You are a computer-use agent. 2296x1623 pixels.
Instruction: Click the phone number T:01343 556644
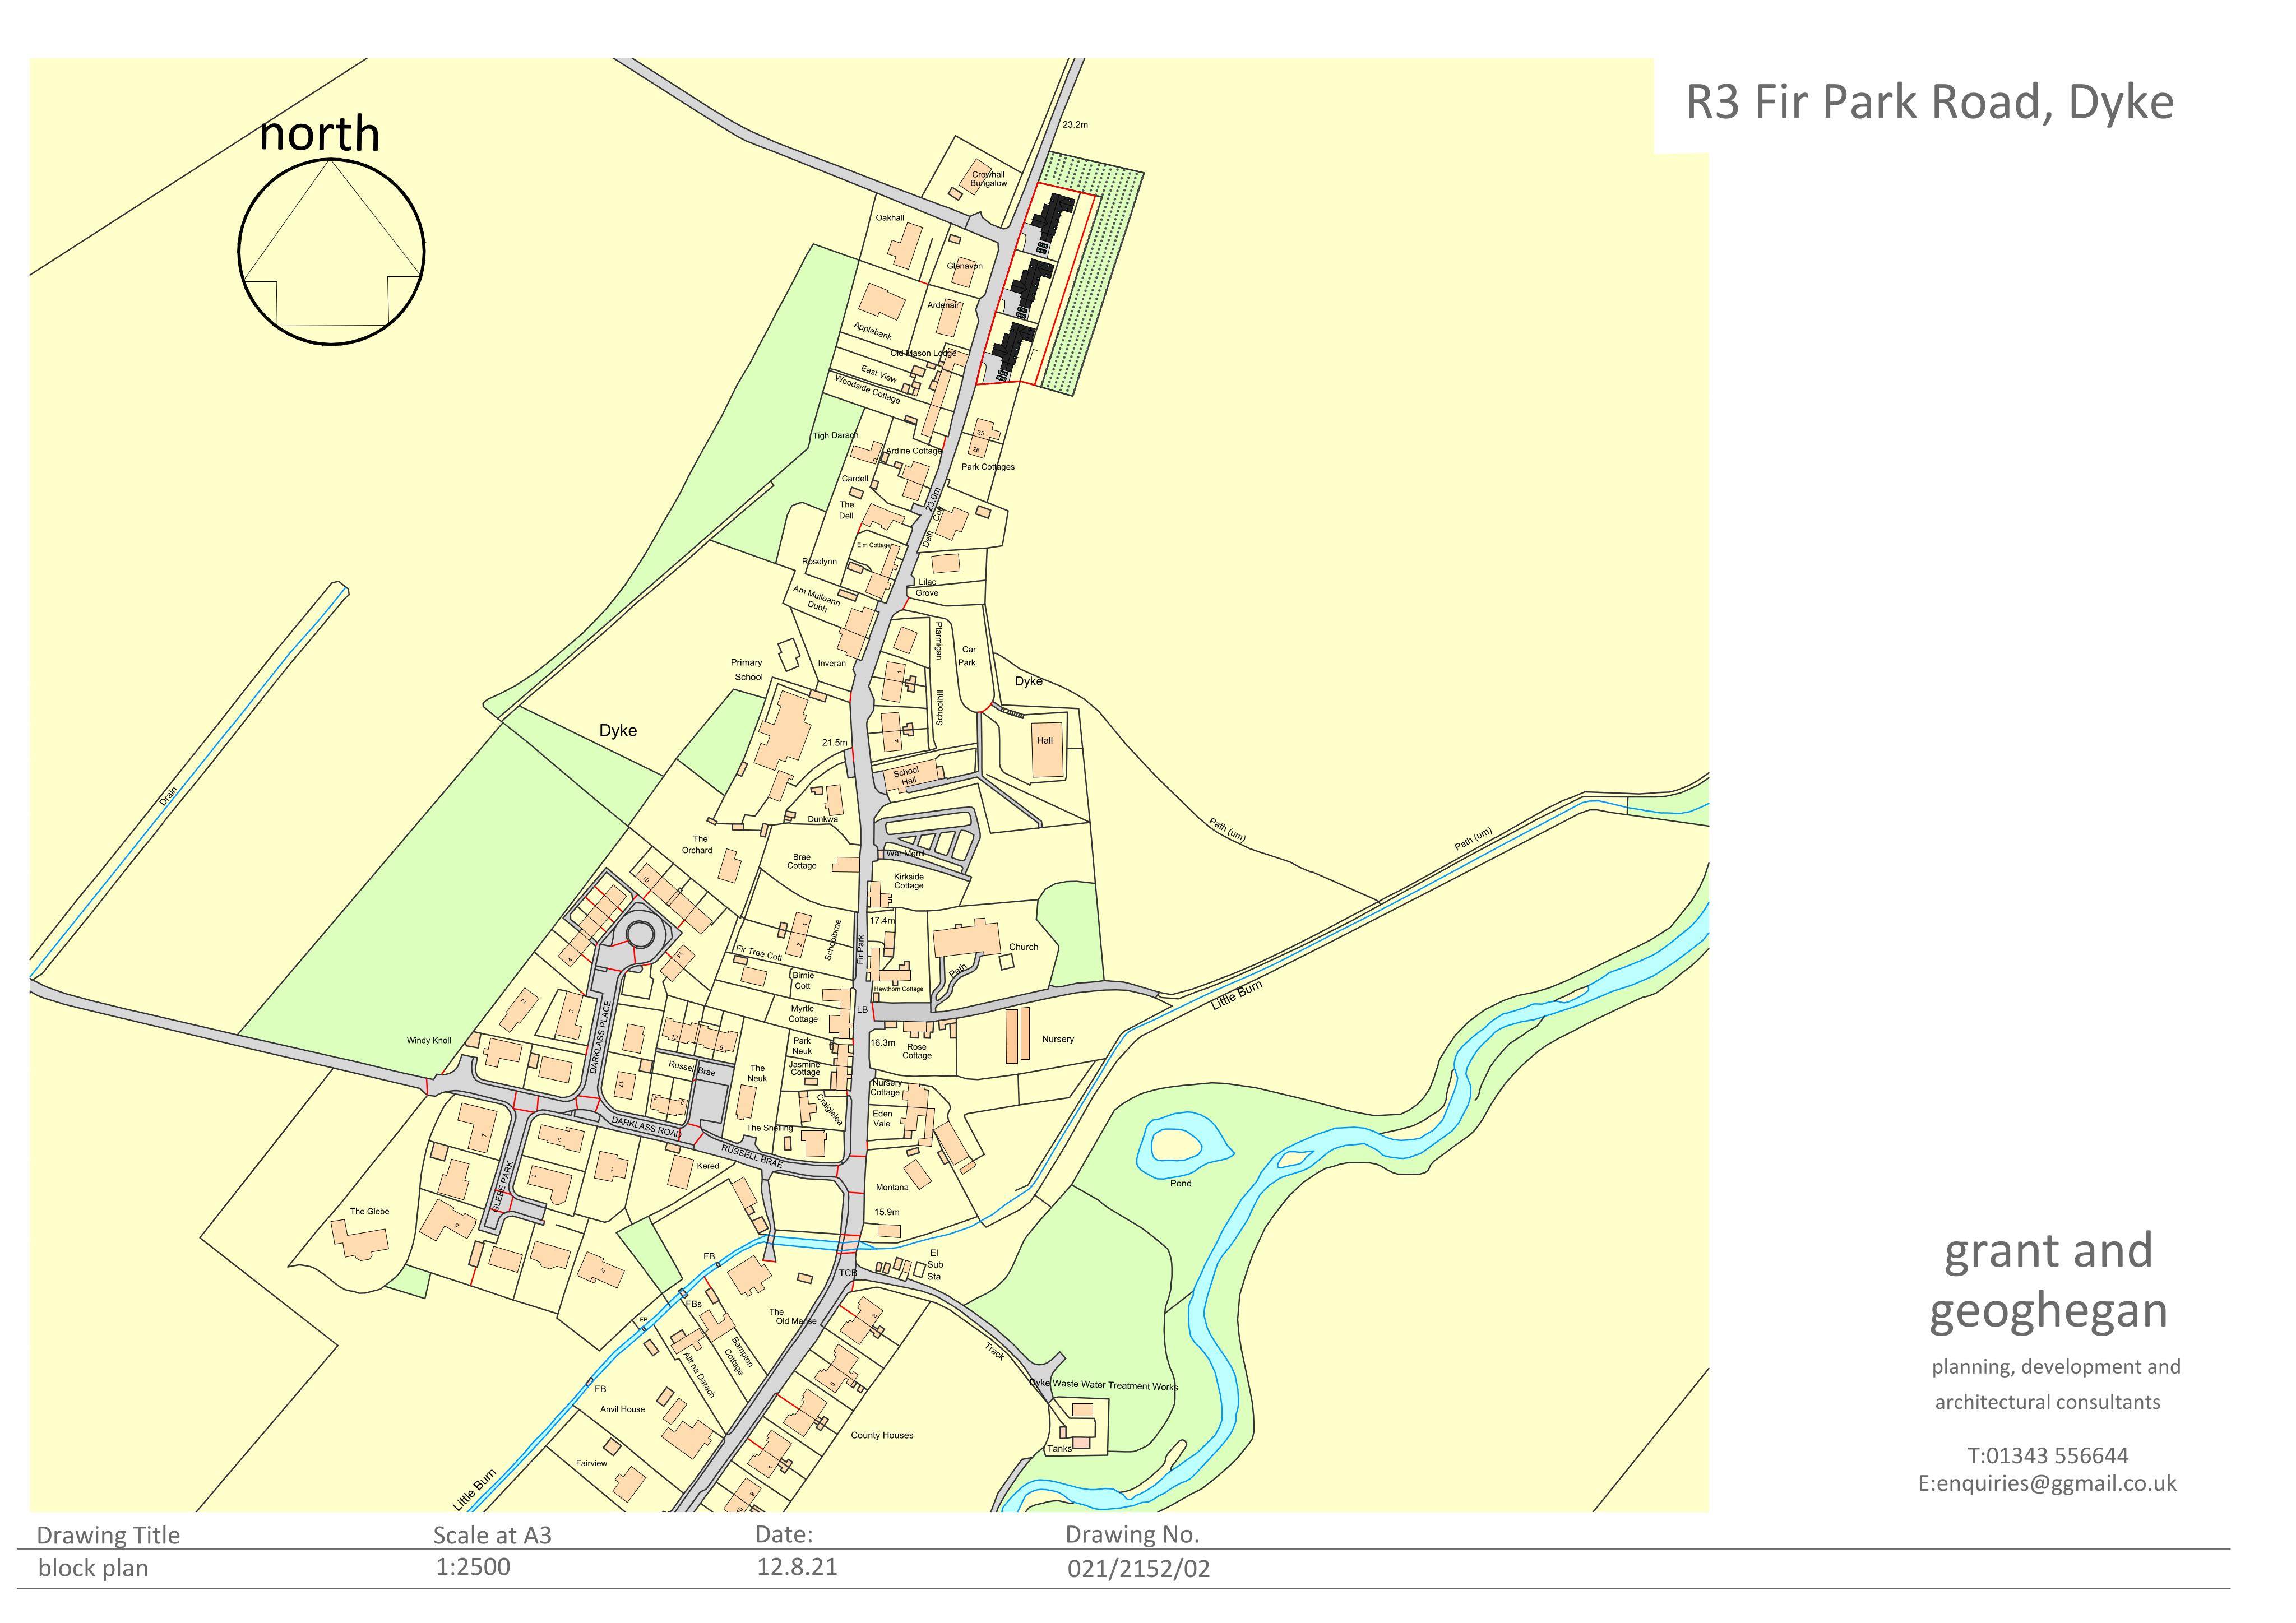2048,1455
